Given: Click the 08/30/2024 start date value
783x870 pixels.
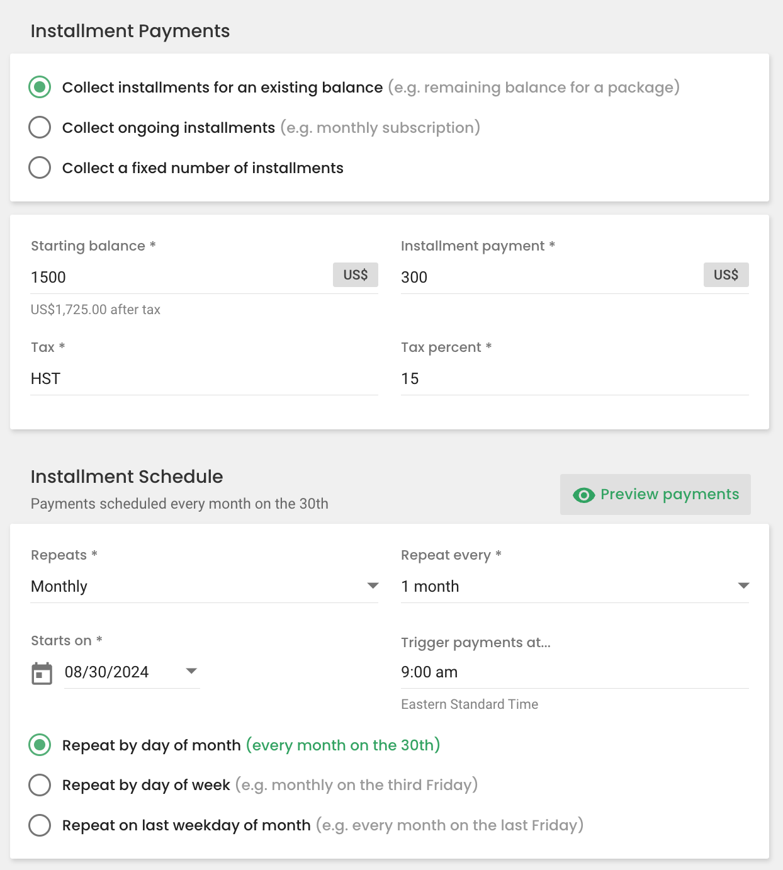Looking at the screenshot, I should coord(107,672).
